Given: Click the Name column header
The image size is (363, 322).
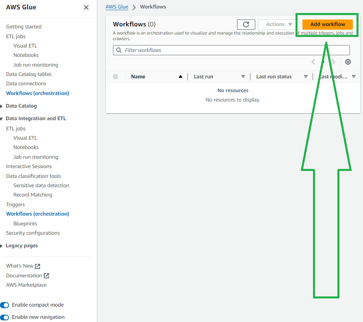Looking at the screenshot, I should pyautogui.click(x=138, y=77).
